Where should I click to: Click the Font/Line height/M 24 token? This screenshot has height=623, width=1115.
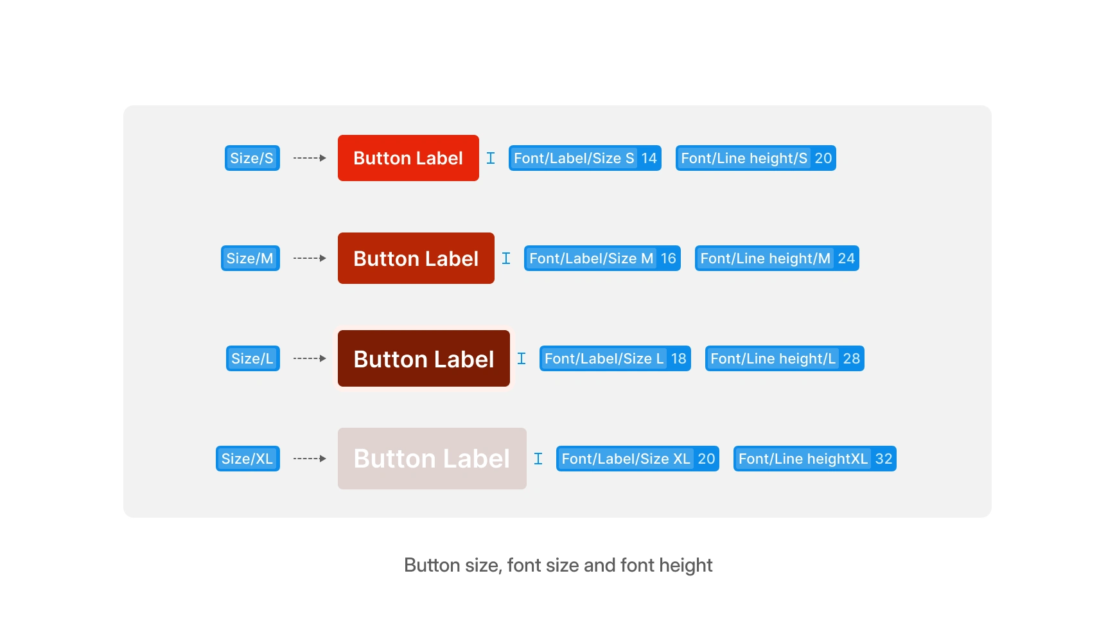[777, 258]
